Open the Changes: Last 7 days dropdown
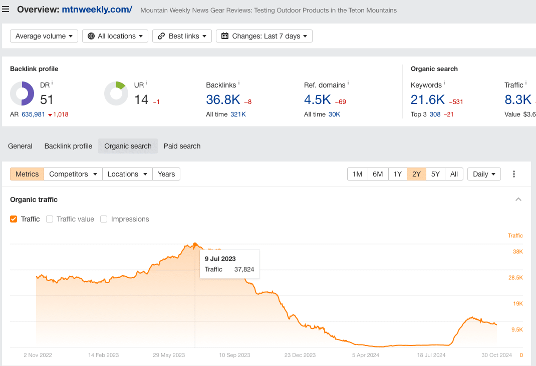The height and width of the screenshot is (366, 536). click(264, 36)
